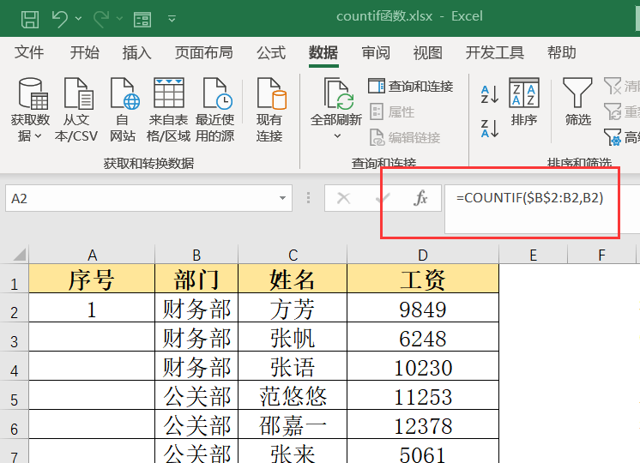Click the 姓名 header cell
The image size is (640, 463).
click(x=293, y=279)
